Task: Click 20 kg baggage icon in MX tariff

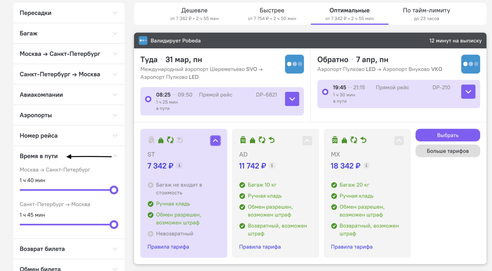Action: pyautogui.click(x=335, y=140)
